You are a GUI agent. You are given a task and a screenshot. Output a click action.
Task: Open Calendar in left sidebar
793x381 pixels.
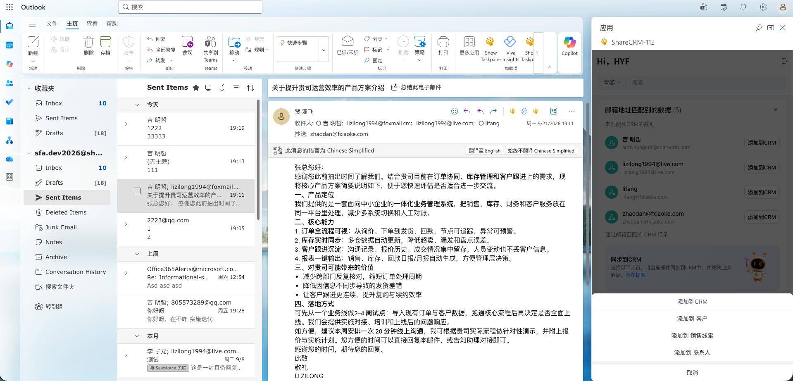10,45
